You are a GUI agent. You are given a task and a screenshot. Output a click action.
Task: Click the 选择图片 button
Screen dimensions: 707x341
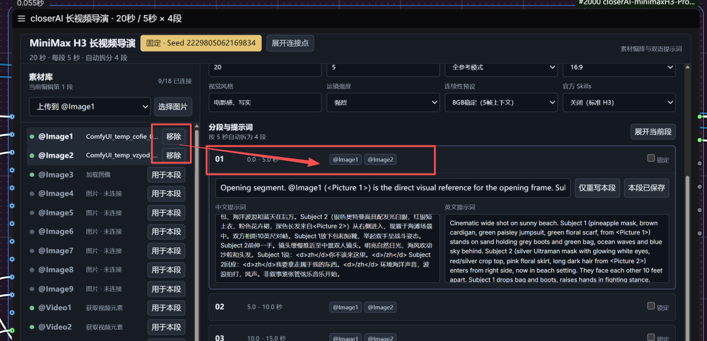173,107
